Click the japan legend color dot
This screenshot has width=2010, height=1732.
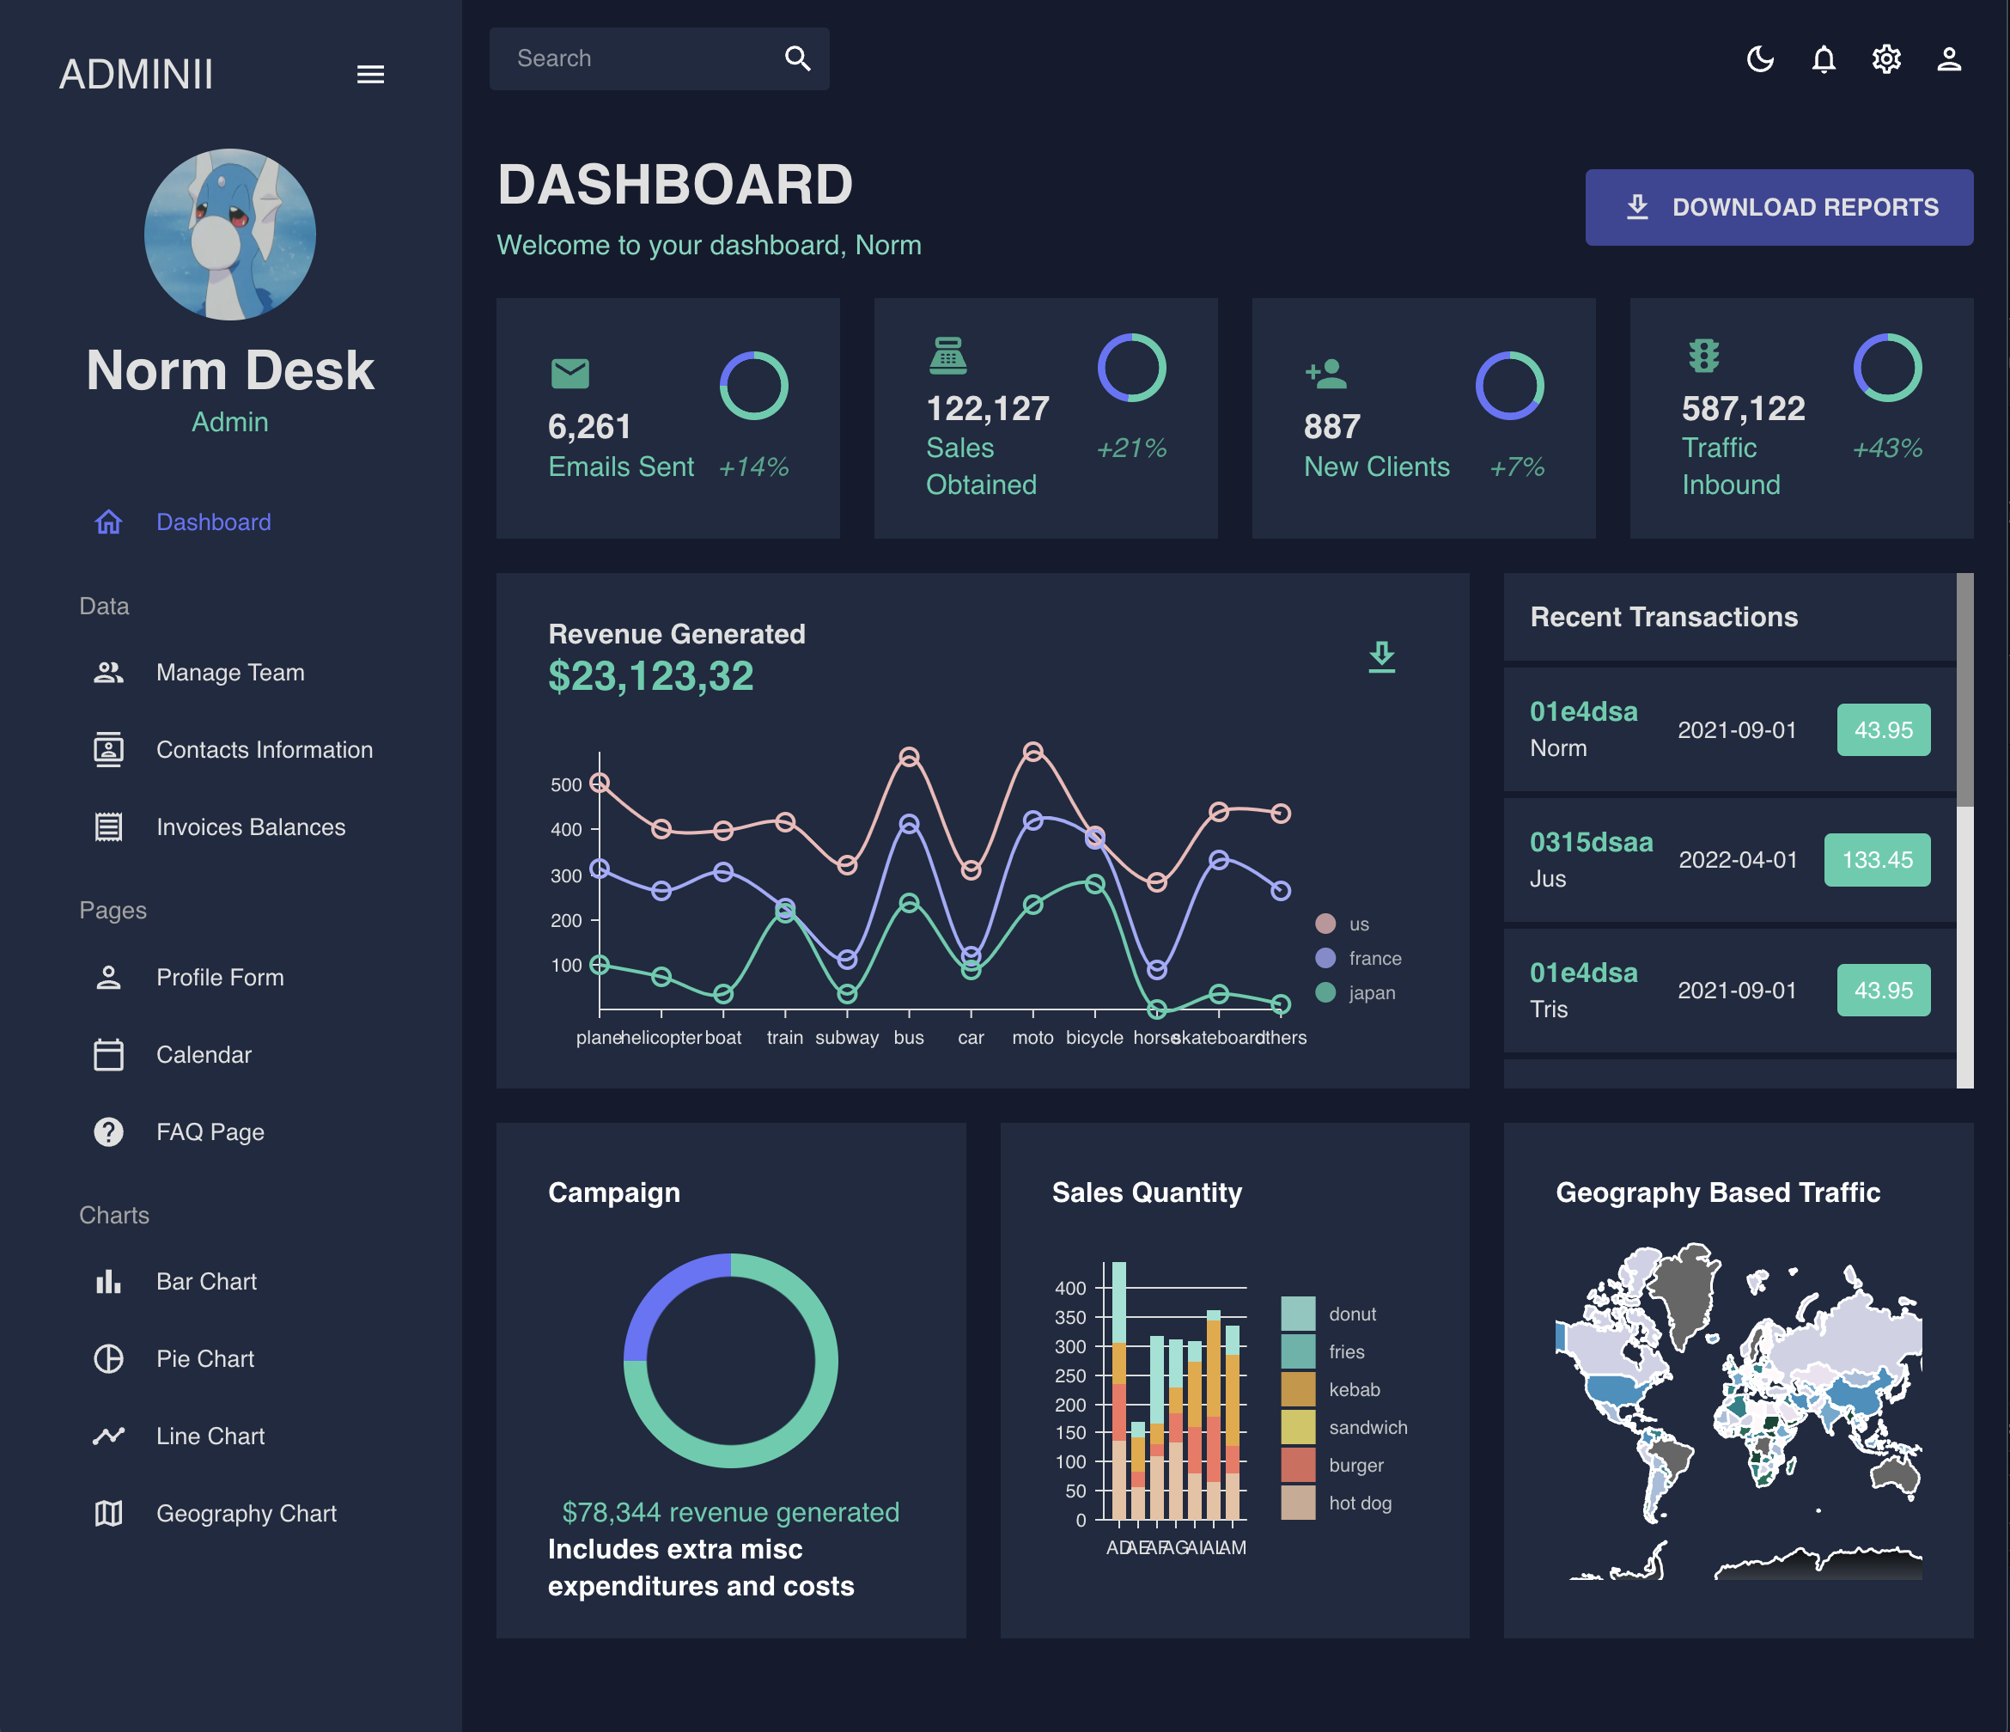(x=1325, y=991)
